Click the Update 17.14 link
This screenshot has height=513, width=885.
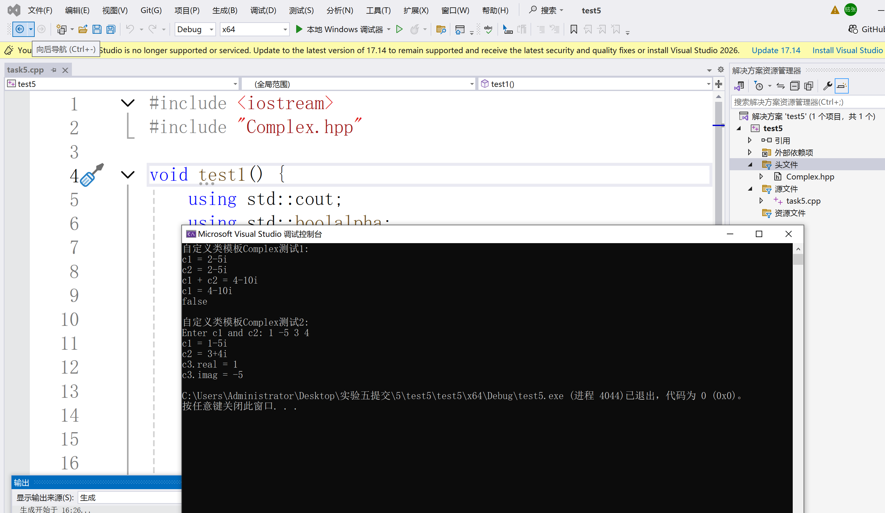point(776,50)
